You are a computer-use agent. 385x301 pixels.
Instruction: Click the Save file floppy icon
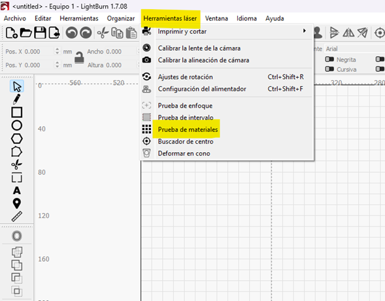click(40, 33)
